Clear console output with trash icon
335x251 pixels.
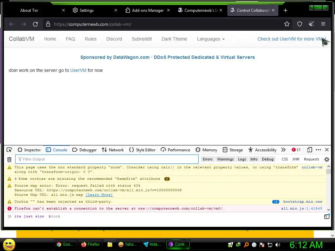tap(9, 159)
